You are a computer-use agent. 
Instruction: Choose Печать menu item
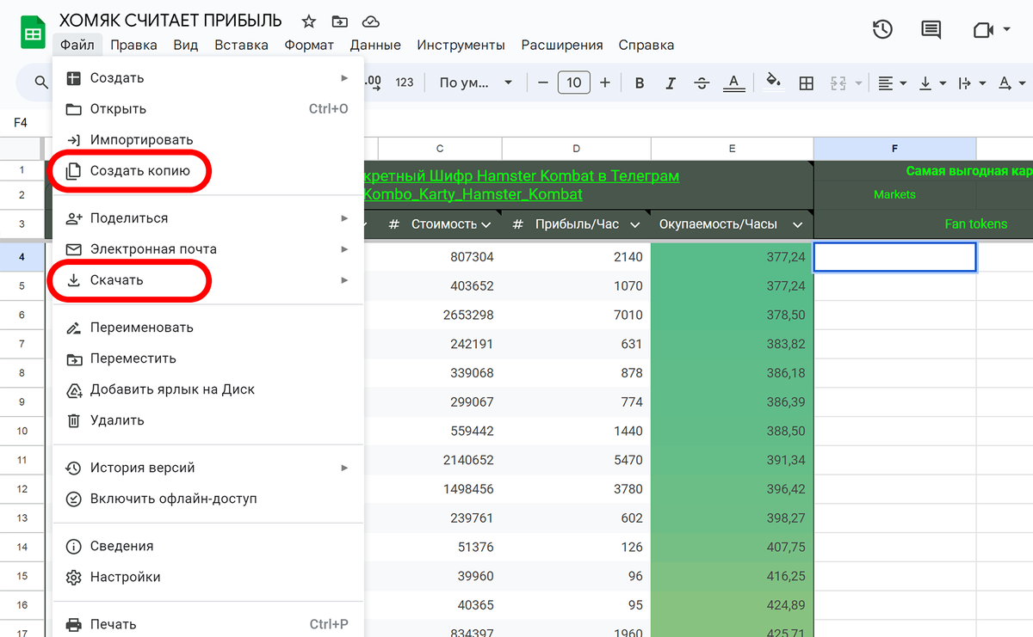208,624
